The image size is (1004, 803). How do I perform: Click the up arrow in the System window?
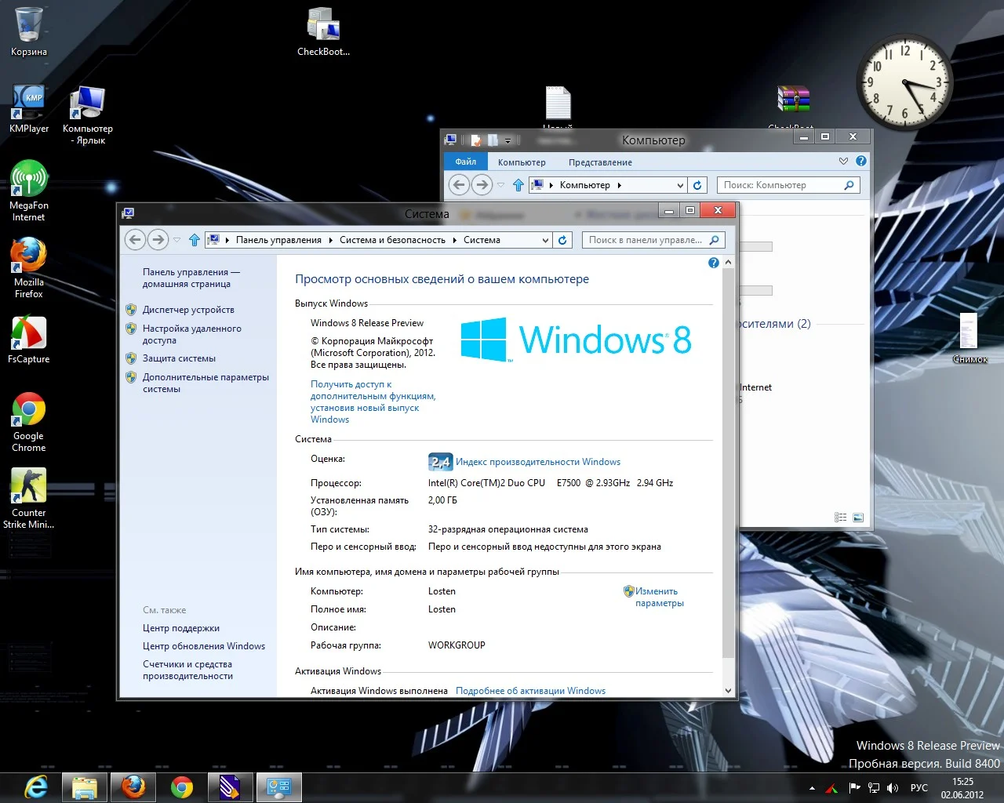pyautogui.click(x=195, y=240)
